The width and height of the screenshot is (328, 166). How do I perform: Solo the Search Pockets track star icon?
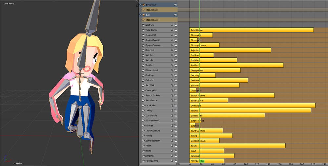143,95
